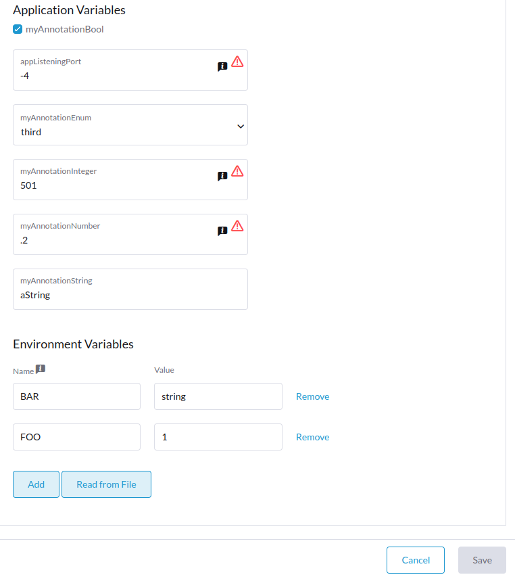Screen dimensions: 515x577
Task: Click Read from File
Action: pyautogui.click(x=106, y=484)
